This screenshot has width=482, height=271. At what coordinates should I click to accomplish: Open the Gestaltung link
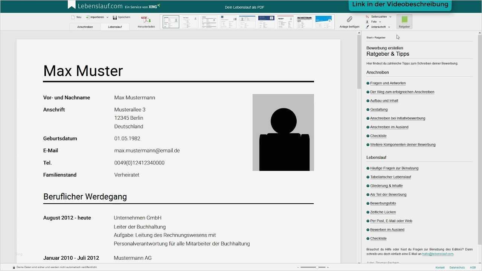click(379, 110)
